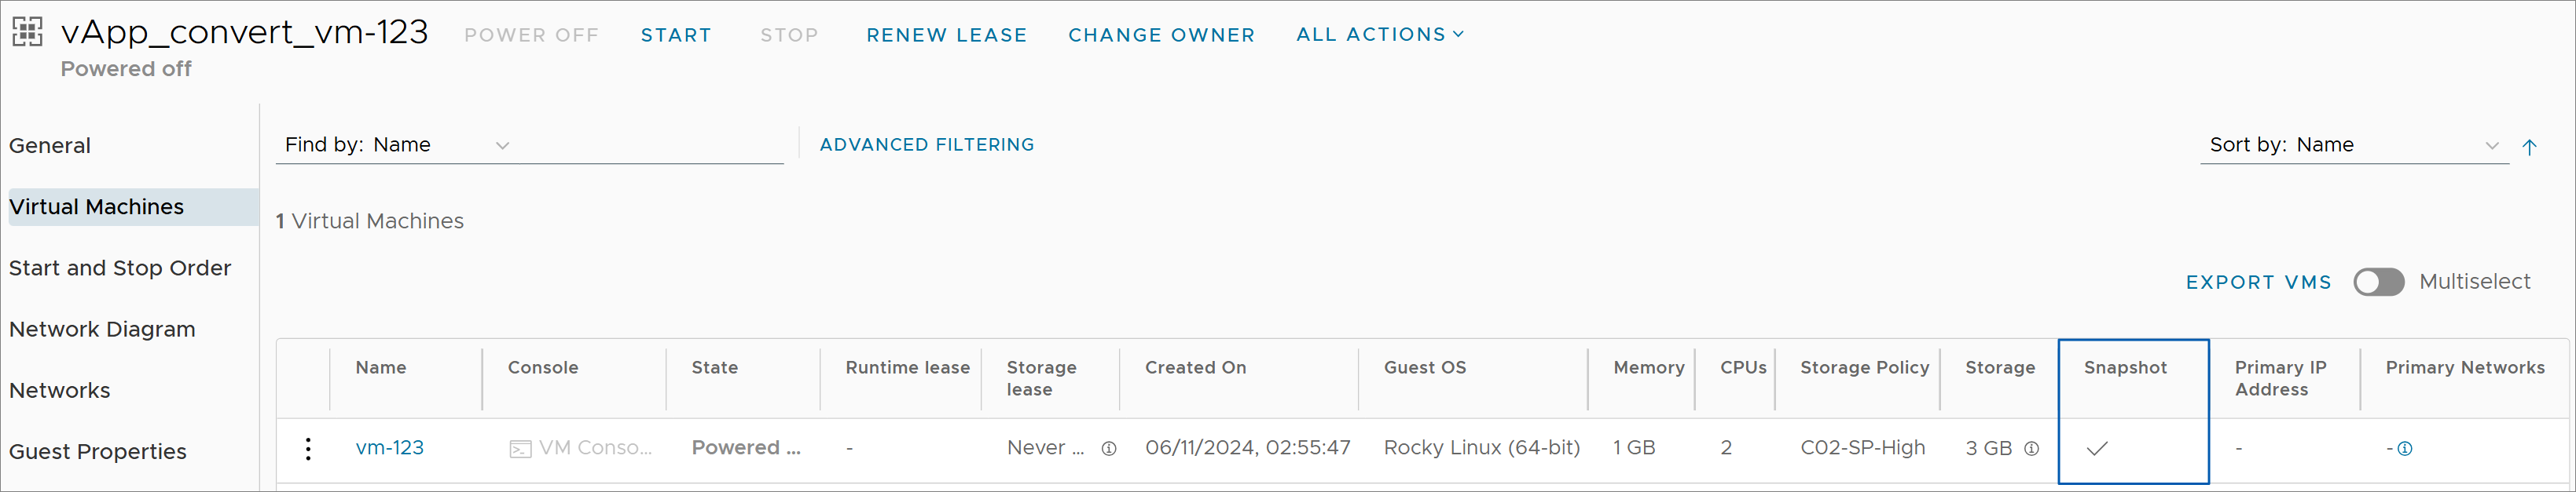Click EXPORT VMS
Image resolution: width=2576 pixels, height=492 pixels.
(2258, 282)
